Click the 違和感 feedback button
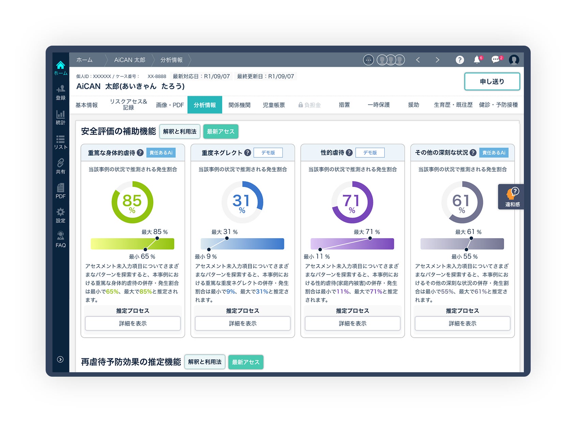Image resolution: width=577 pixels, height=423 pixels. (x=511, y=197)
